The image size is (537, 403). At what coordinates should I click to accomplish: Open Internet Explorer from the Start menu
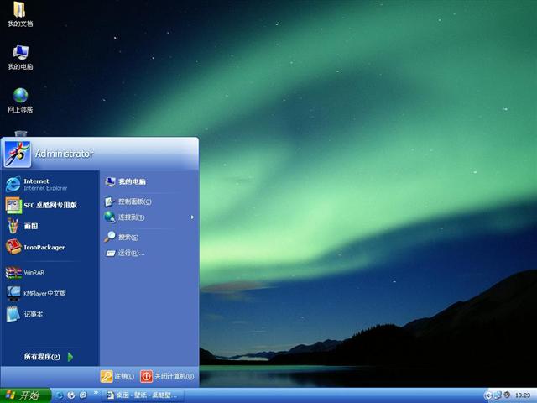pos(38,184)
